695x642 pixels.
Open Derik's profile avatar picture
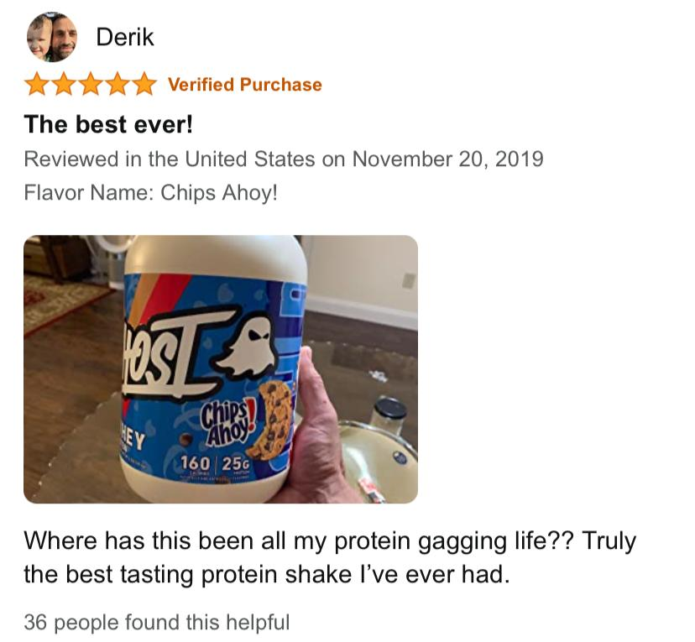(x=52, y=37)
